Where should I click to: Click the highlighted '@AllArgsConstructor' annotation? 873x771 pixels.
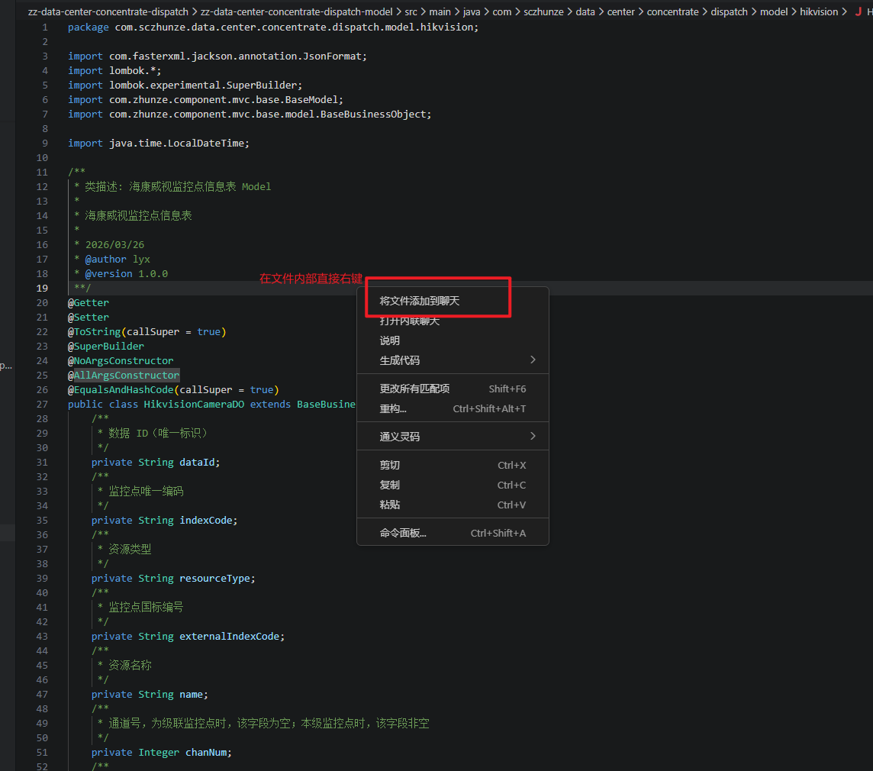coord(124,376)
